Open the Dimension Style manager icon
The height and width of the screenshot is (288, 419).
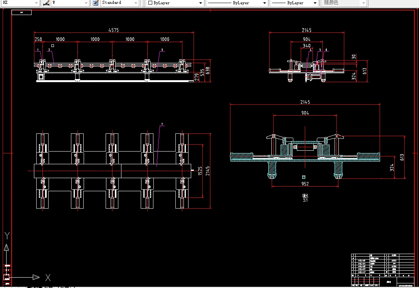(46, 3)
